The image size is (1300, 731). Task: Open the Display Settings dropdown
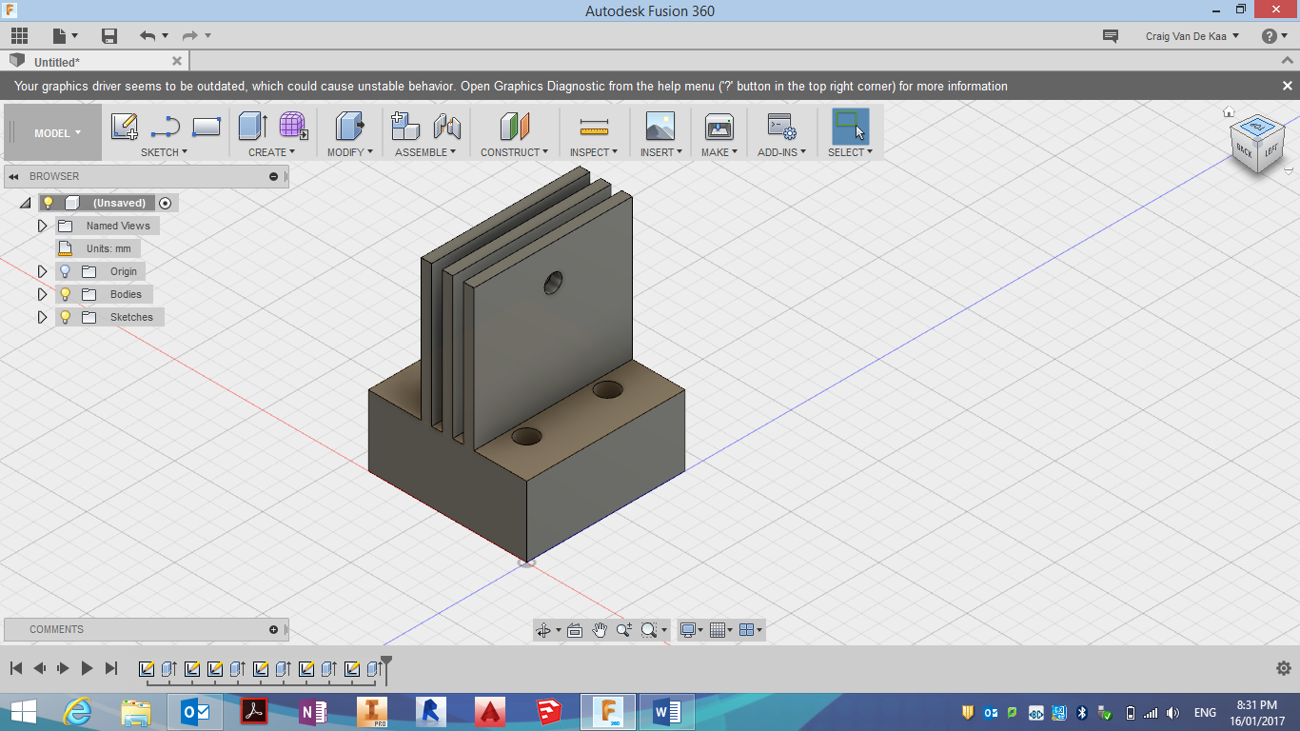coord(692,630)
